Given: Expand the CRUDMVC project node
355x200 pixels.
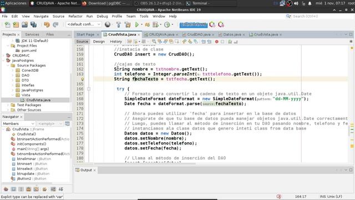Looking at the screenshot, I should click(4, 56).
